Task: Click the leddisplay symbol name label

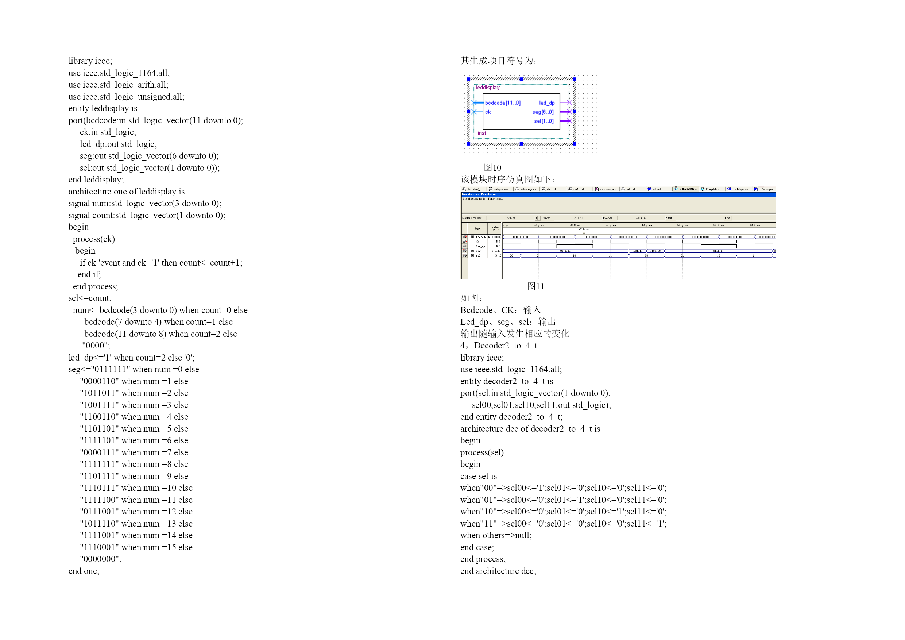Action: [488, 88]
